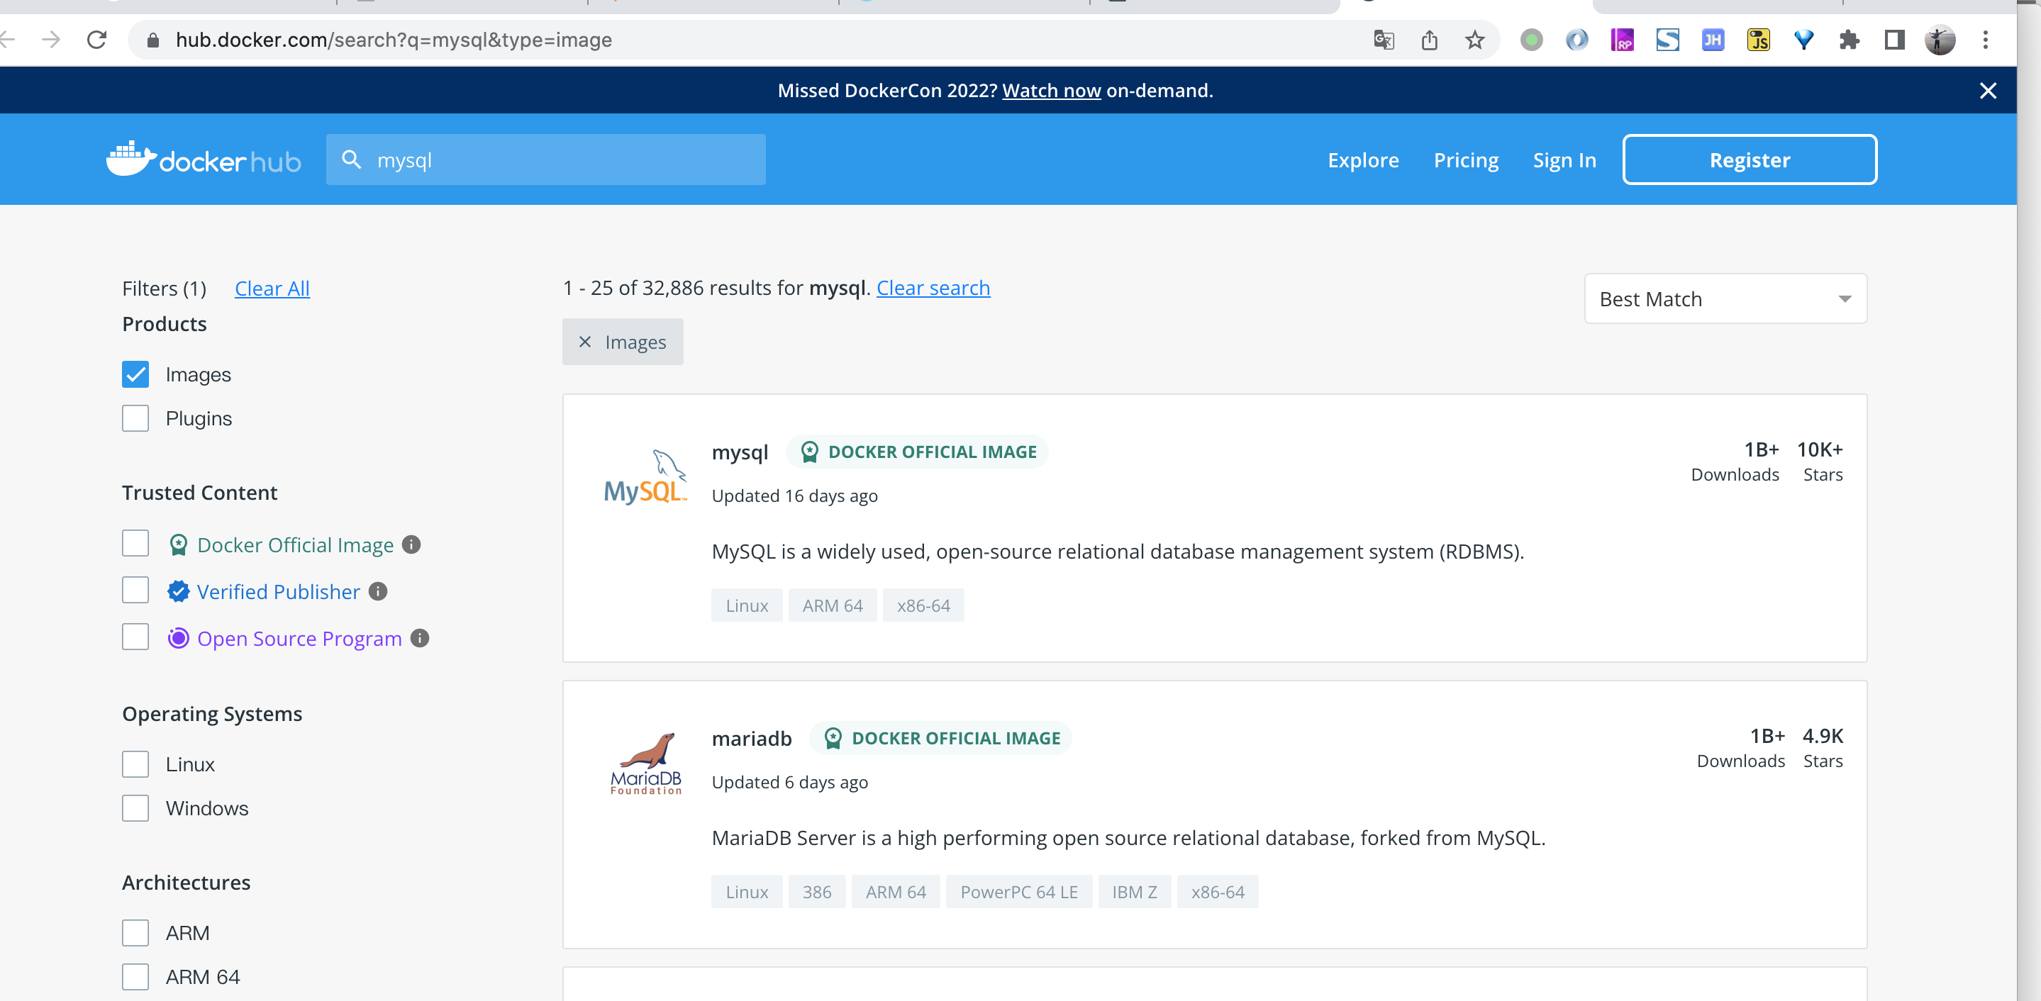Viewport: 2041px width, 1001px height.
Task: Bookmark this page with the star icon
Action: pyautogui.click(x=1474, y=40)
